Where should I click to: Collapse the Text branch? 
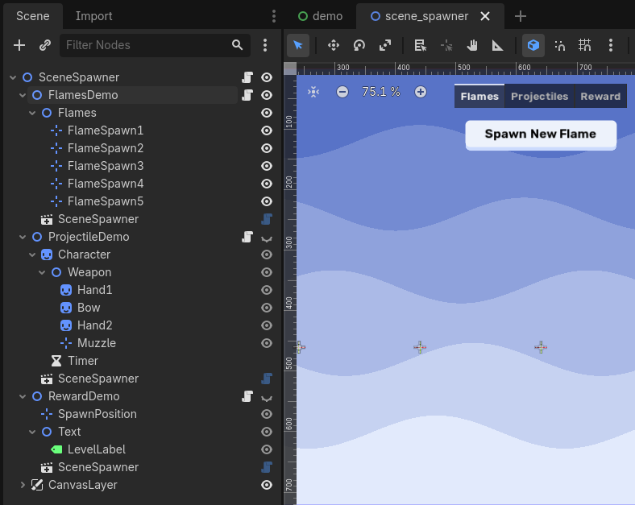(x=32, y=432)
